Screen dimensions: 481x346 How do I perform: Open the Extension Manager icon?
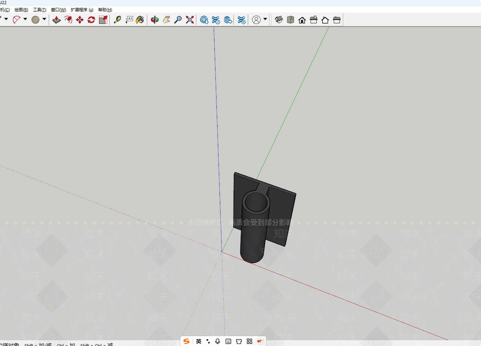(241, 20)
